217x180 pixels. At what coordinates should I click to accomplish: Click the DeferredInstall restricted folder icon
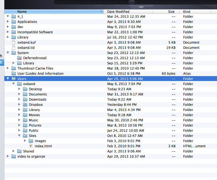click(x=19, y=58)
